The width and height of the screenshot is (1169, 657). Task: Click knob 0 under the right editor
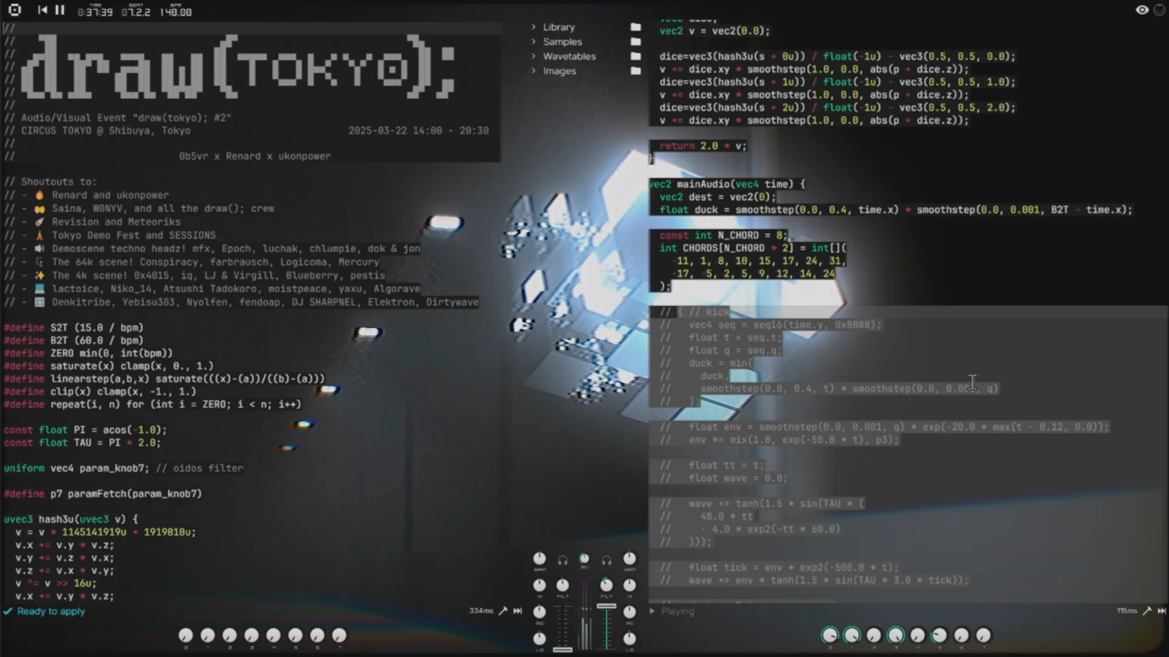tap(830, 636)
